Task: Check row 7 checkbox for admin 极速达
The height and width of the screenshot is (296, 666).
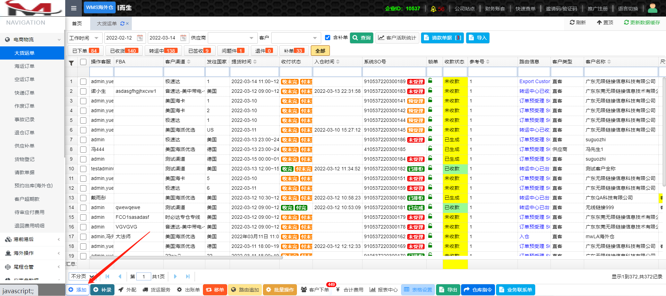Action: coord(83,140)
